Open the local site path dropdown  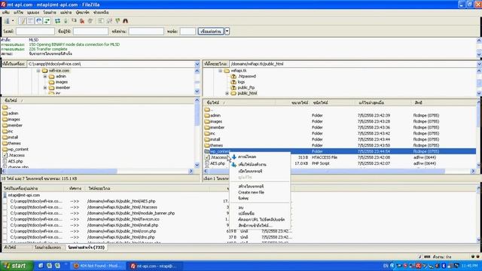pos(197,64)
